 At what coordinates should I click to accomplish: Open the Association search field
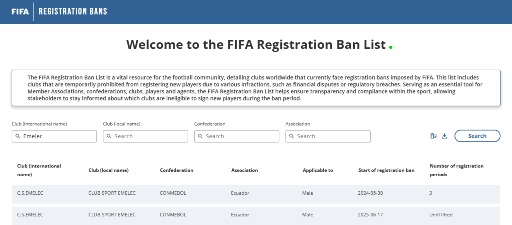tap(328, 136)
